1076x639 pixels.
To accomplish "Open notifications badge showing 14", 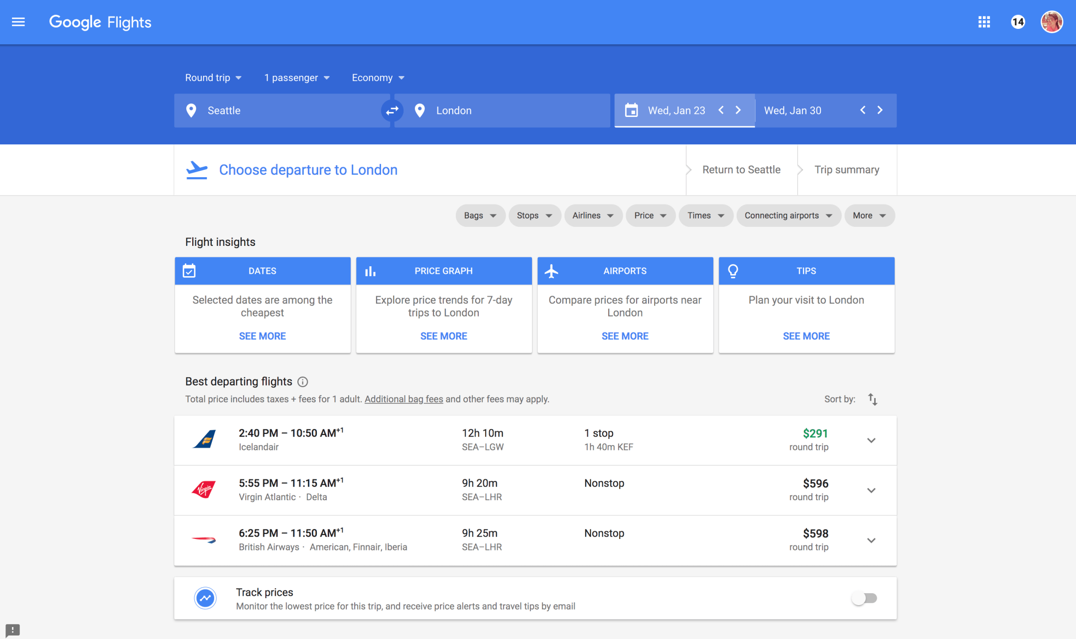I will 1018,22.
